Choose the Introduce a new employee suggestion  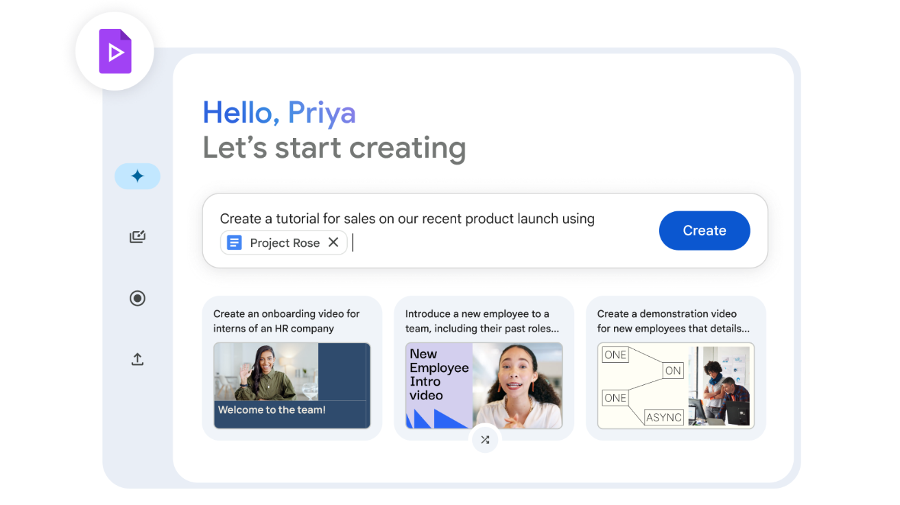[x=484, y=368]
